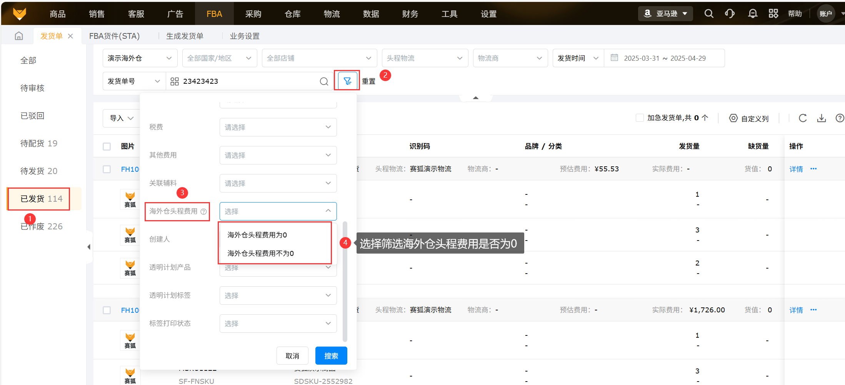Click the shipment number search input

pos(246,81)
